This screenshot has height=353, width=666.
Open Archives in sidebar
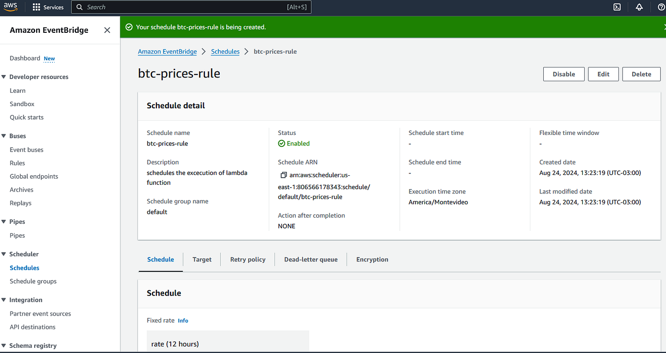tap(21, 189)
